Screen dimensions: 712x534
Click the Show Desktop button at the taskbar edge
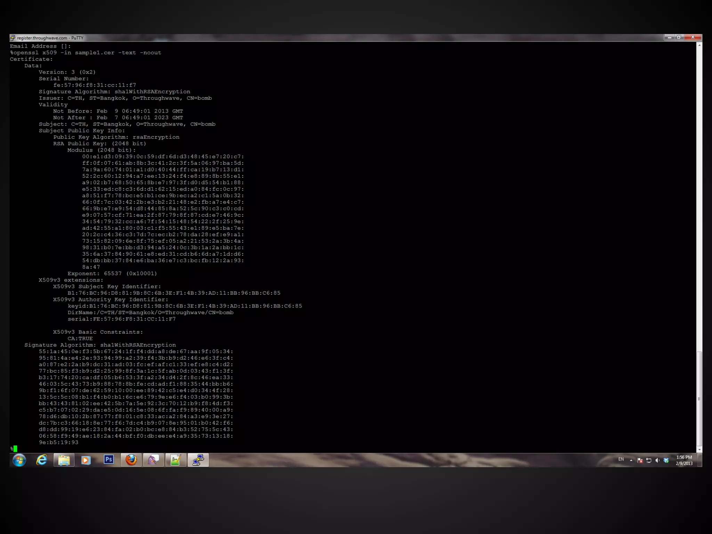click(700, 460)
